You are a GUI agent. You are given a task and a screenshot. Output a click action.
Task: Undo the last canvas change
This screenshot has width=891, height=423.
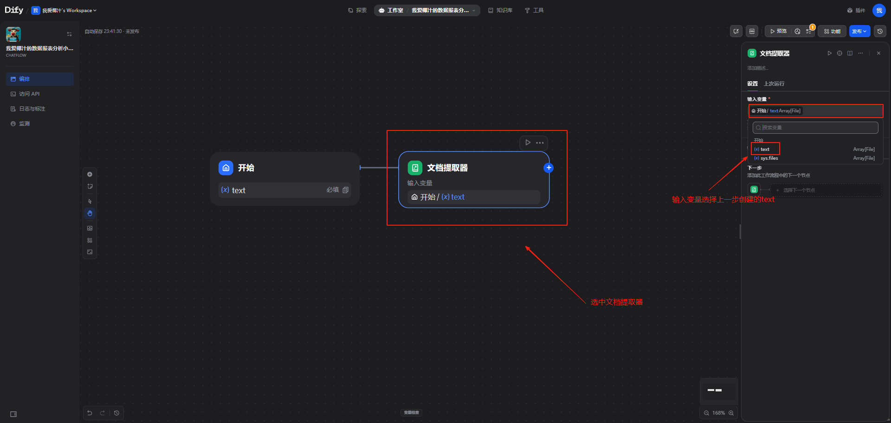90,413
